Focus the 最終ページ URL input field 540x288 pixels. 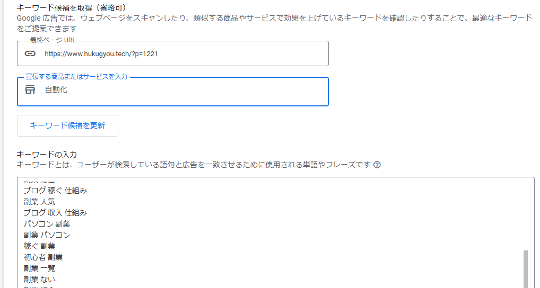pyautogui.click(x=180, y=53)
